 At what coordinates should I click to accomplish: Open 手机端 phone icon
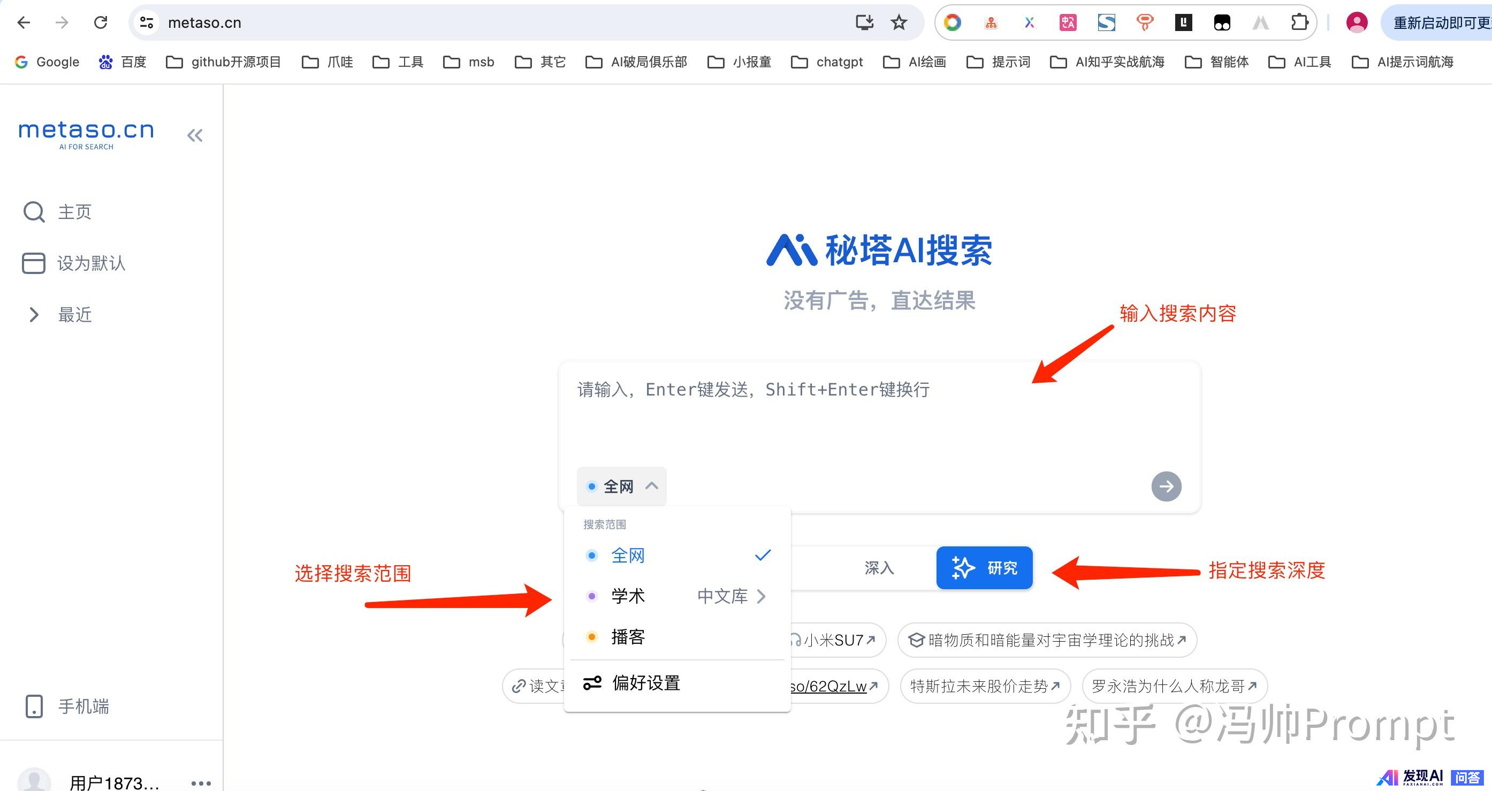[34, 706]
